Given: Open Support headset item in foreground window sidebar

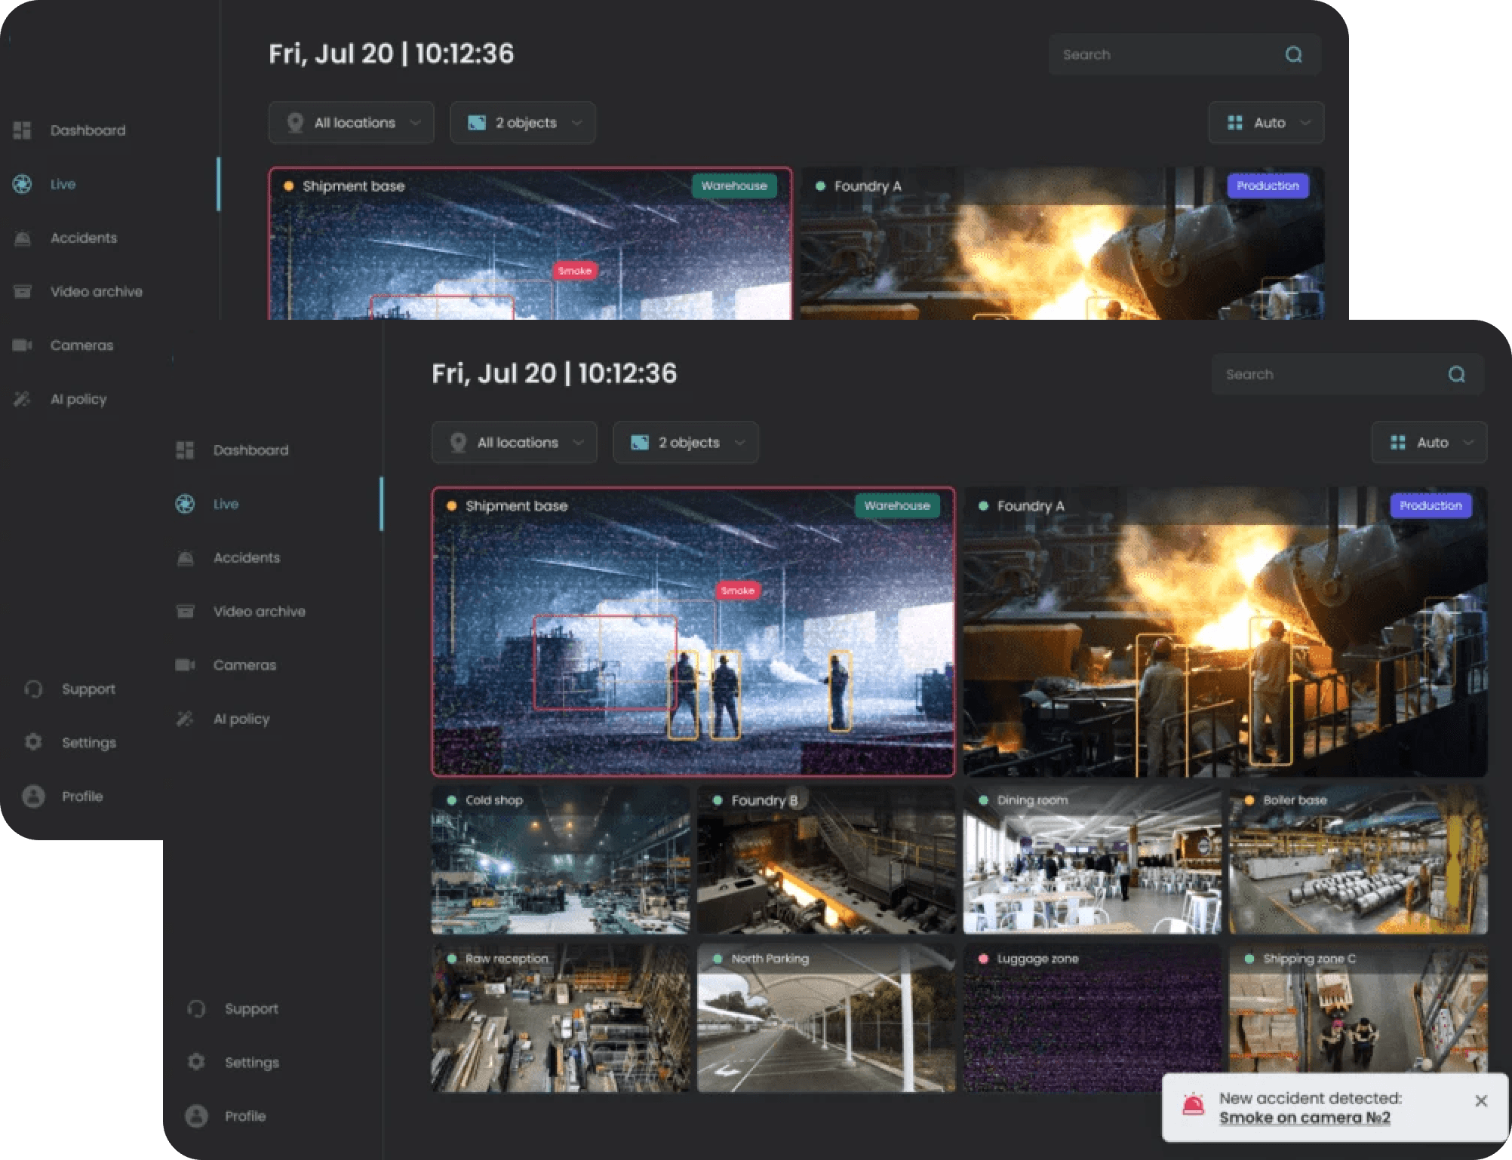Looking at the screenshot, I should click(x=196, y=1008).
